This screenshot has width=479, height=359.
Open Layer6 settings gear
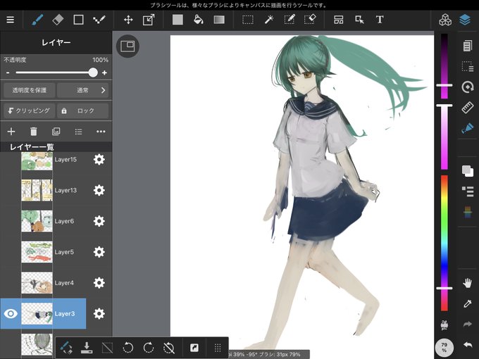[x=99, y=221]
